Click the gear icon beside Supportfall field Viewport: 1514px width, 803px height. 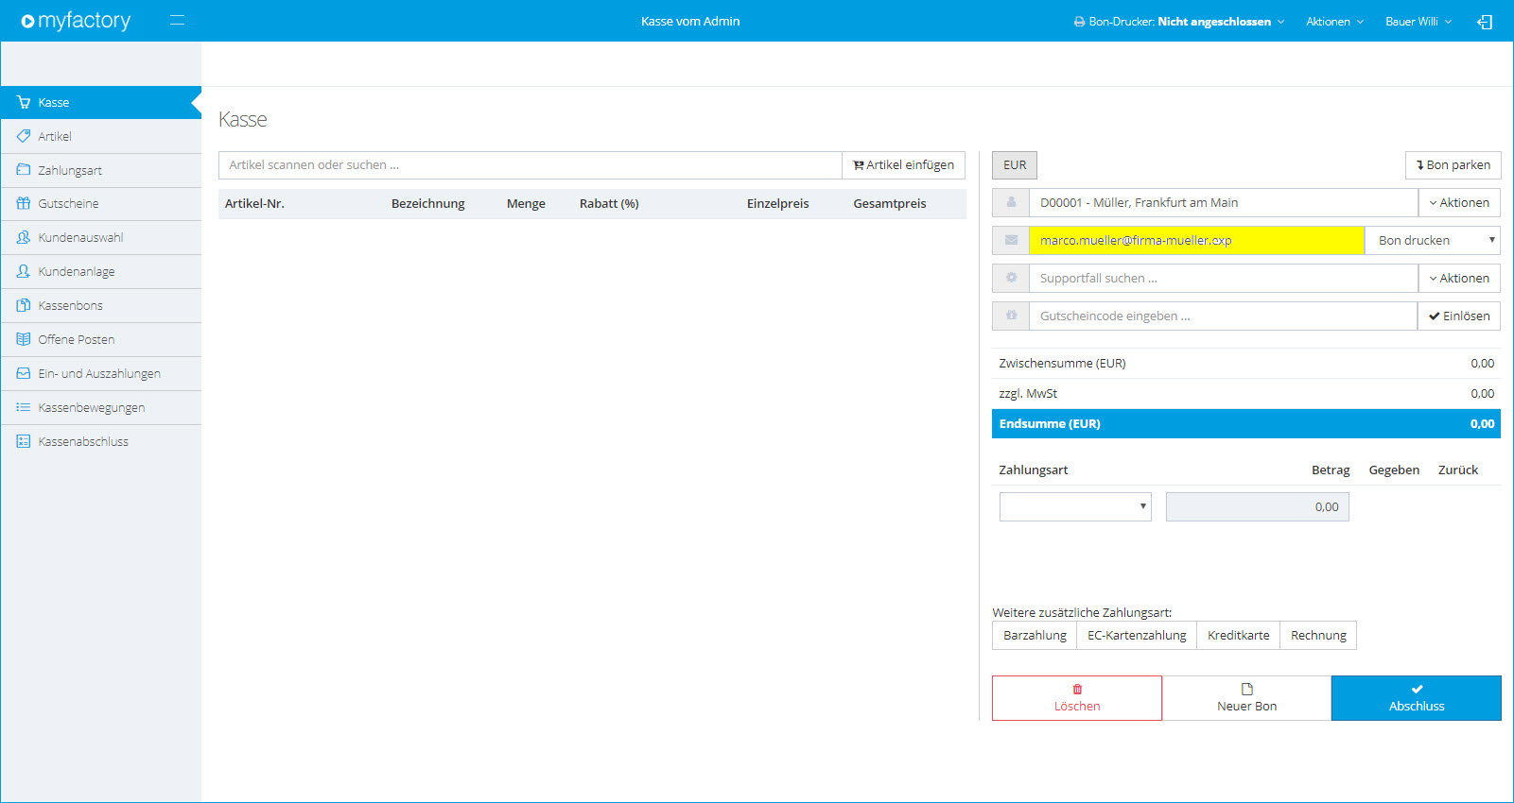1011,278
